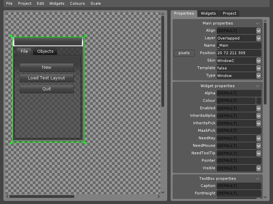Click the canvas scroll left arrow

click(x=7, y=197)
